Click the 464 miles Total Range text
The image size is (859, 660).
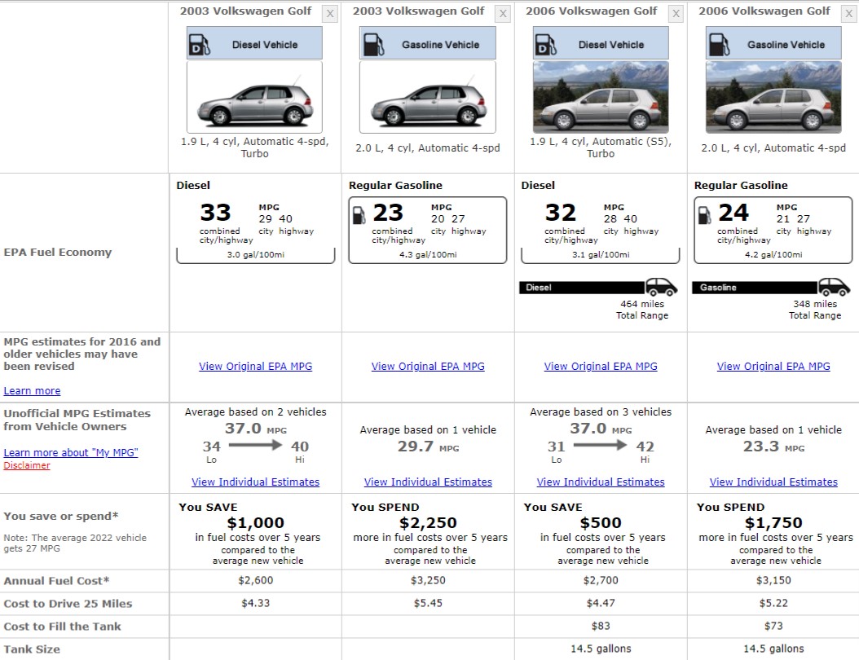pos(642,310)
